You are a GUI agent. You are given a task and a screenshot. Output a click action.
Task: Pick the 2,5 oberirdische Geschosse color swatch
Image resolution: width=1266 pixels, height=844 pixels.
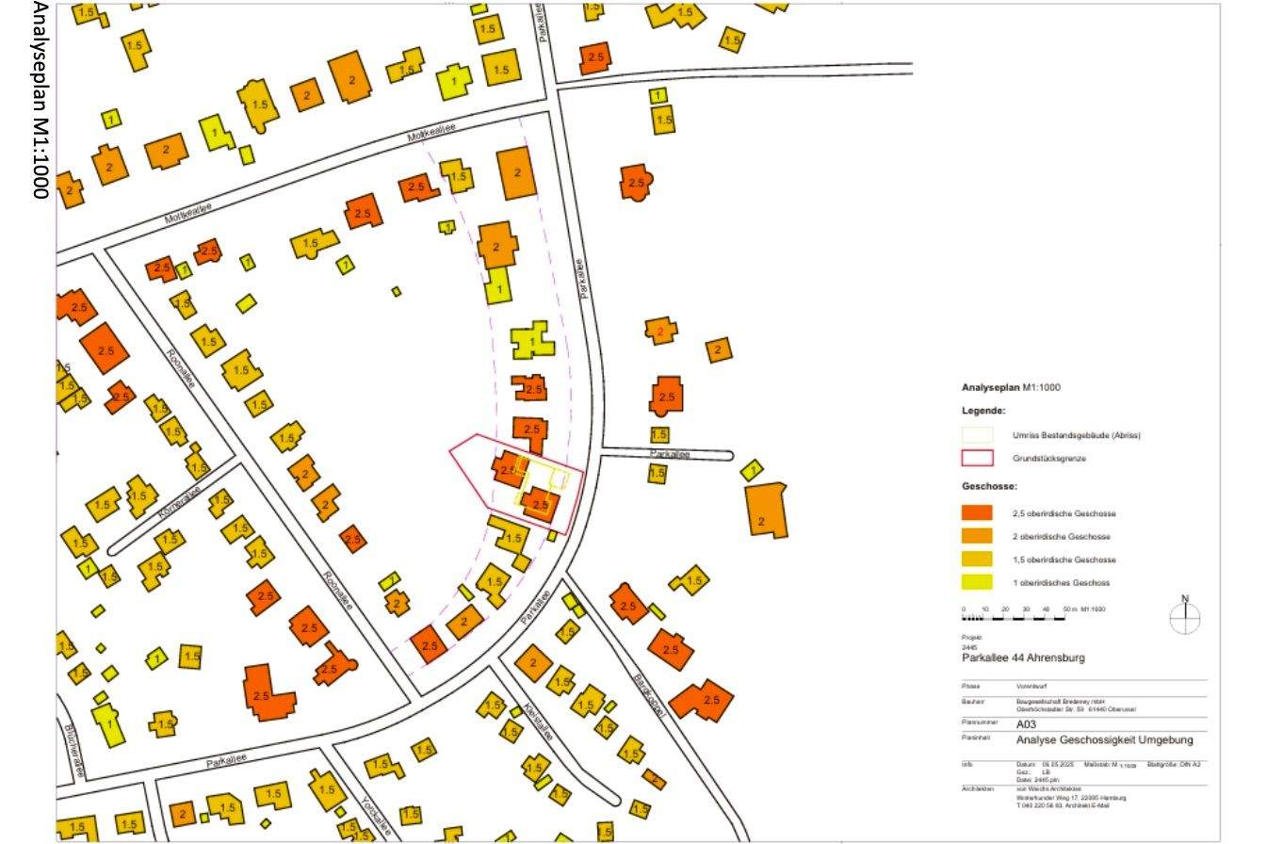point(977,513)
